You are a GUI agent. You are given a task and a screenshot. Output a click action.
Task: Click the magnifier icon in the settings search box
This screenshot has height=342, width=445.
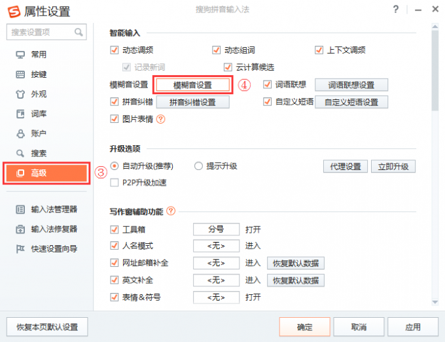79,32
